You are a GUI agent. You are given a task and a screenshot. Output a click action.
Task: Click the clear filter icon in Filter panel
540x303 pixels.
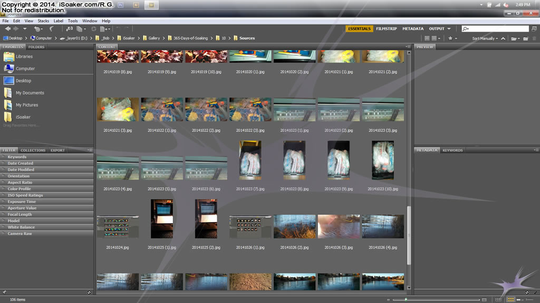(89, 292)
